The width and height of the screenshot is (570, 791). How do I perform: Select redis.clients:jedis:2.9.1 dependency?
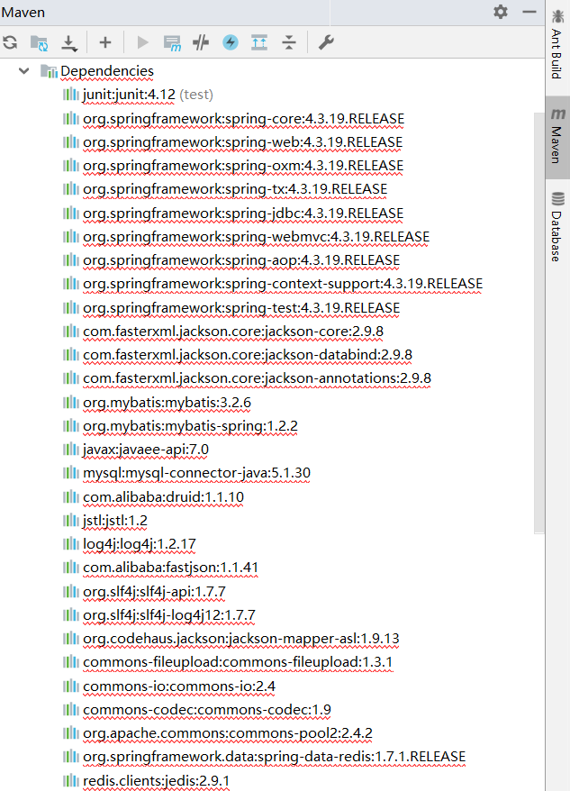[146, 781]
